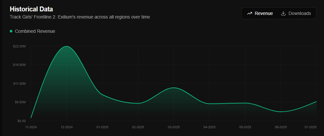Click the $22.00M y-axis label

(x=19, y=46)
